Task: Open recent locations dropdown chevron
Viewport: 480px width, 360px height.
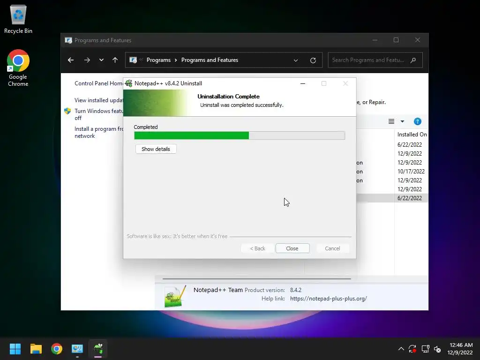Action: pyautogui.click(x=101, y=60)
